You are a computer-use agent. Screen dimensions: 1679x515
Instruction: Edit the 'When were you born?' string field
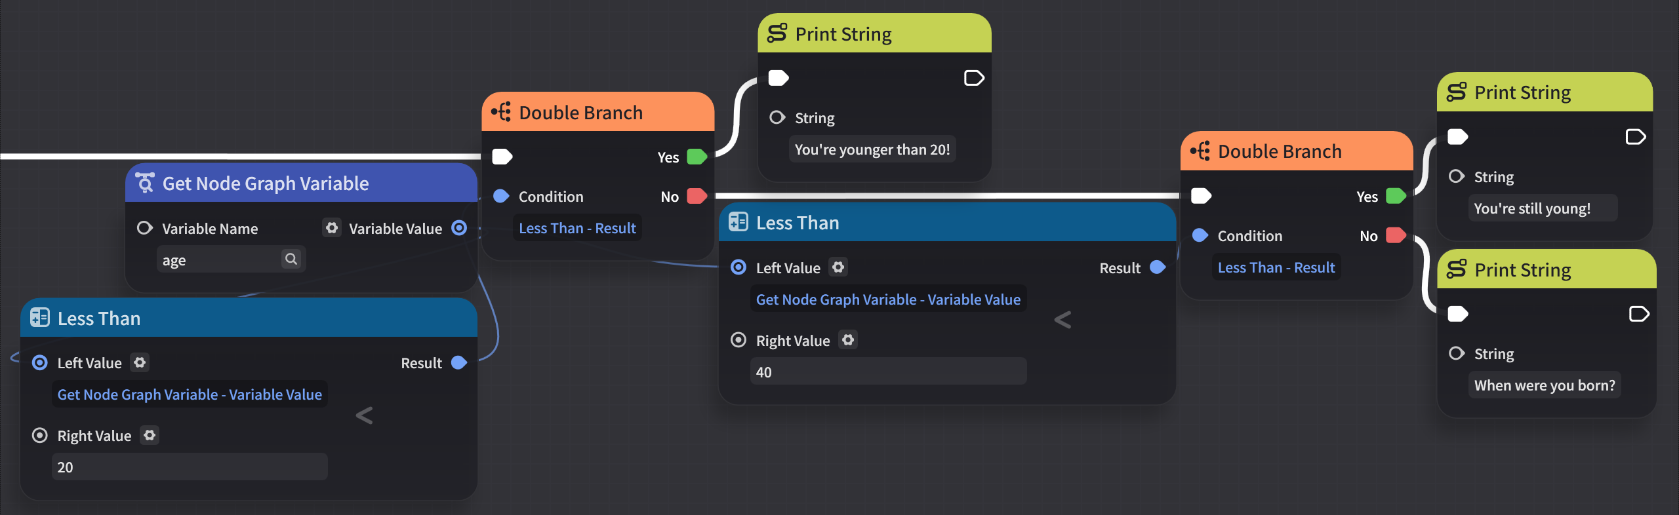point(1545,385)
